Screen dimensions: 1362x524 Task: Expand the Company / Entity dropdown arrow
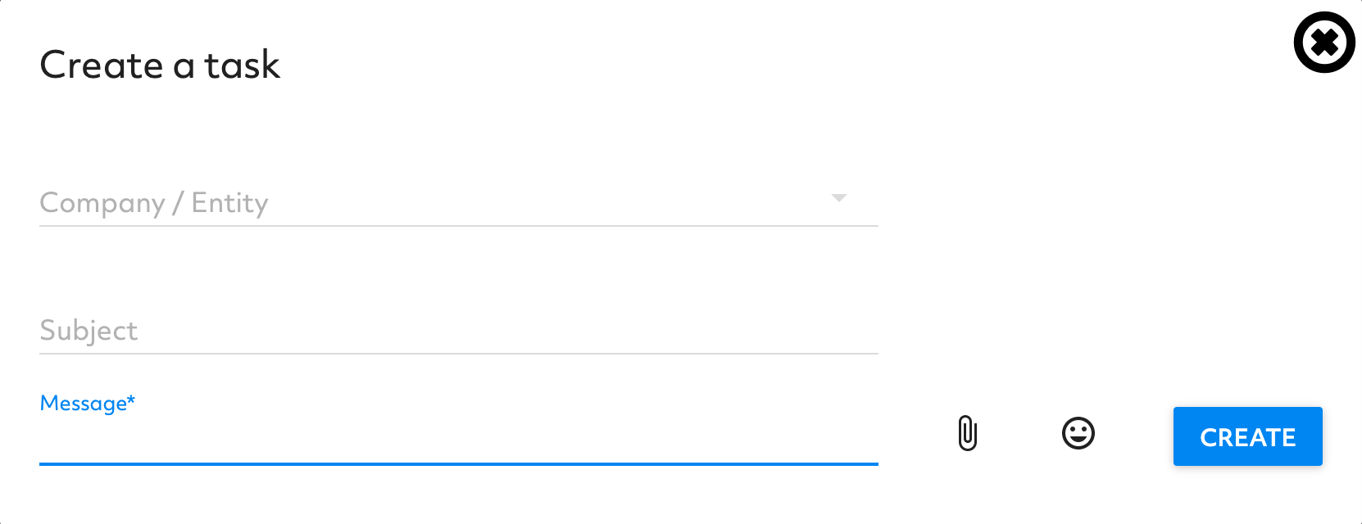(x=838, y=198)
